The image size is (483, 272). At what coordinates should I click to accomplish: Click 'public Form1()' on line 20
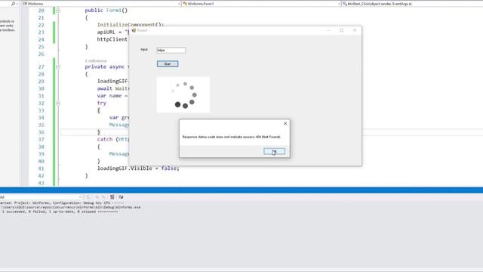[x=106, y=10]
